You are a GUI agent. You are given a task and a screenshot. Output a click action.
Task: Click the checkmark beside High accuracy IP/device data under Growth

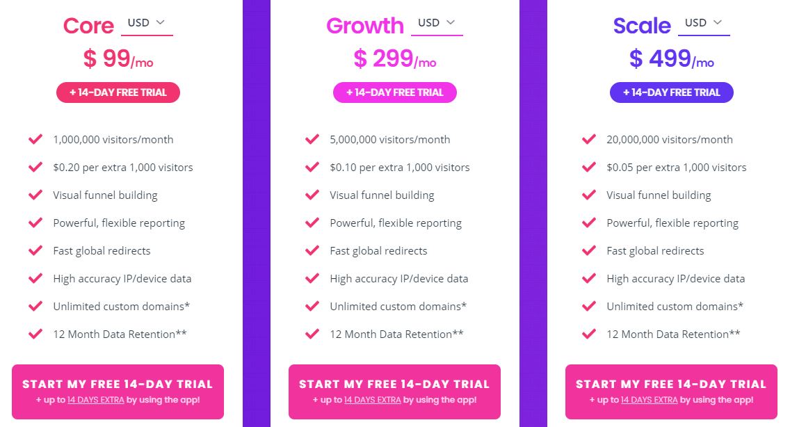312,278
